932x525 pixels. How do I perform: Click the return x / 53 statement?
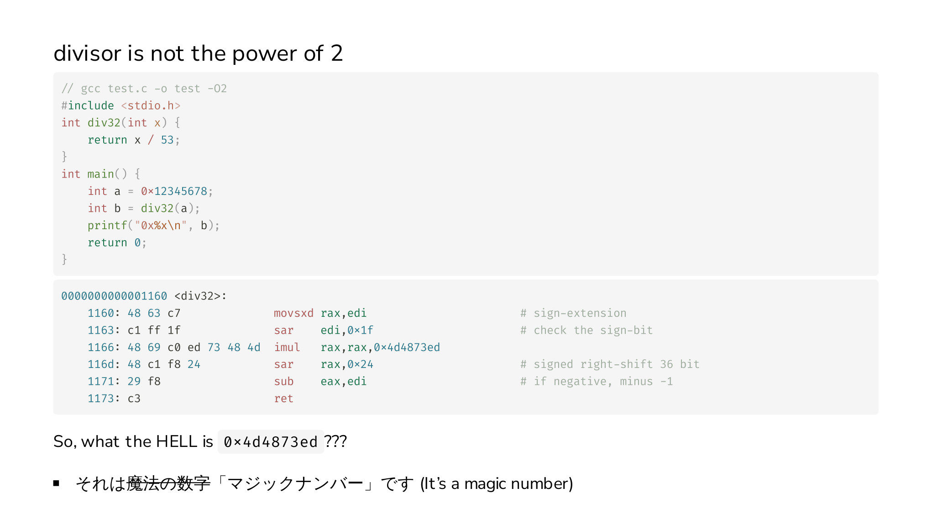134,140
